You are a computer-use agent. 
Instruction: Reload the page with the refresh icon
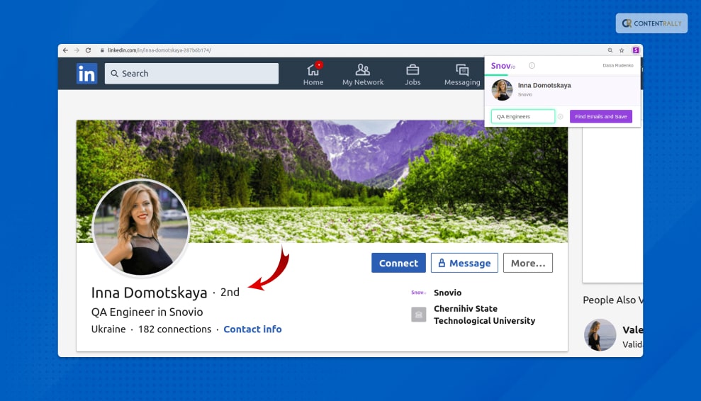tap(88, 50)
